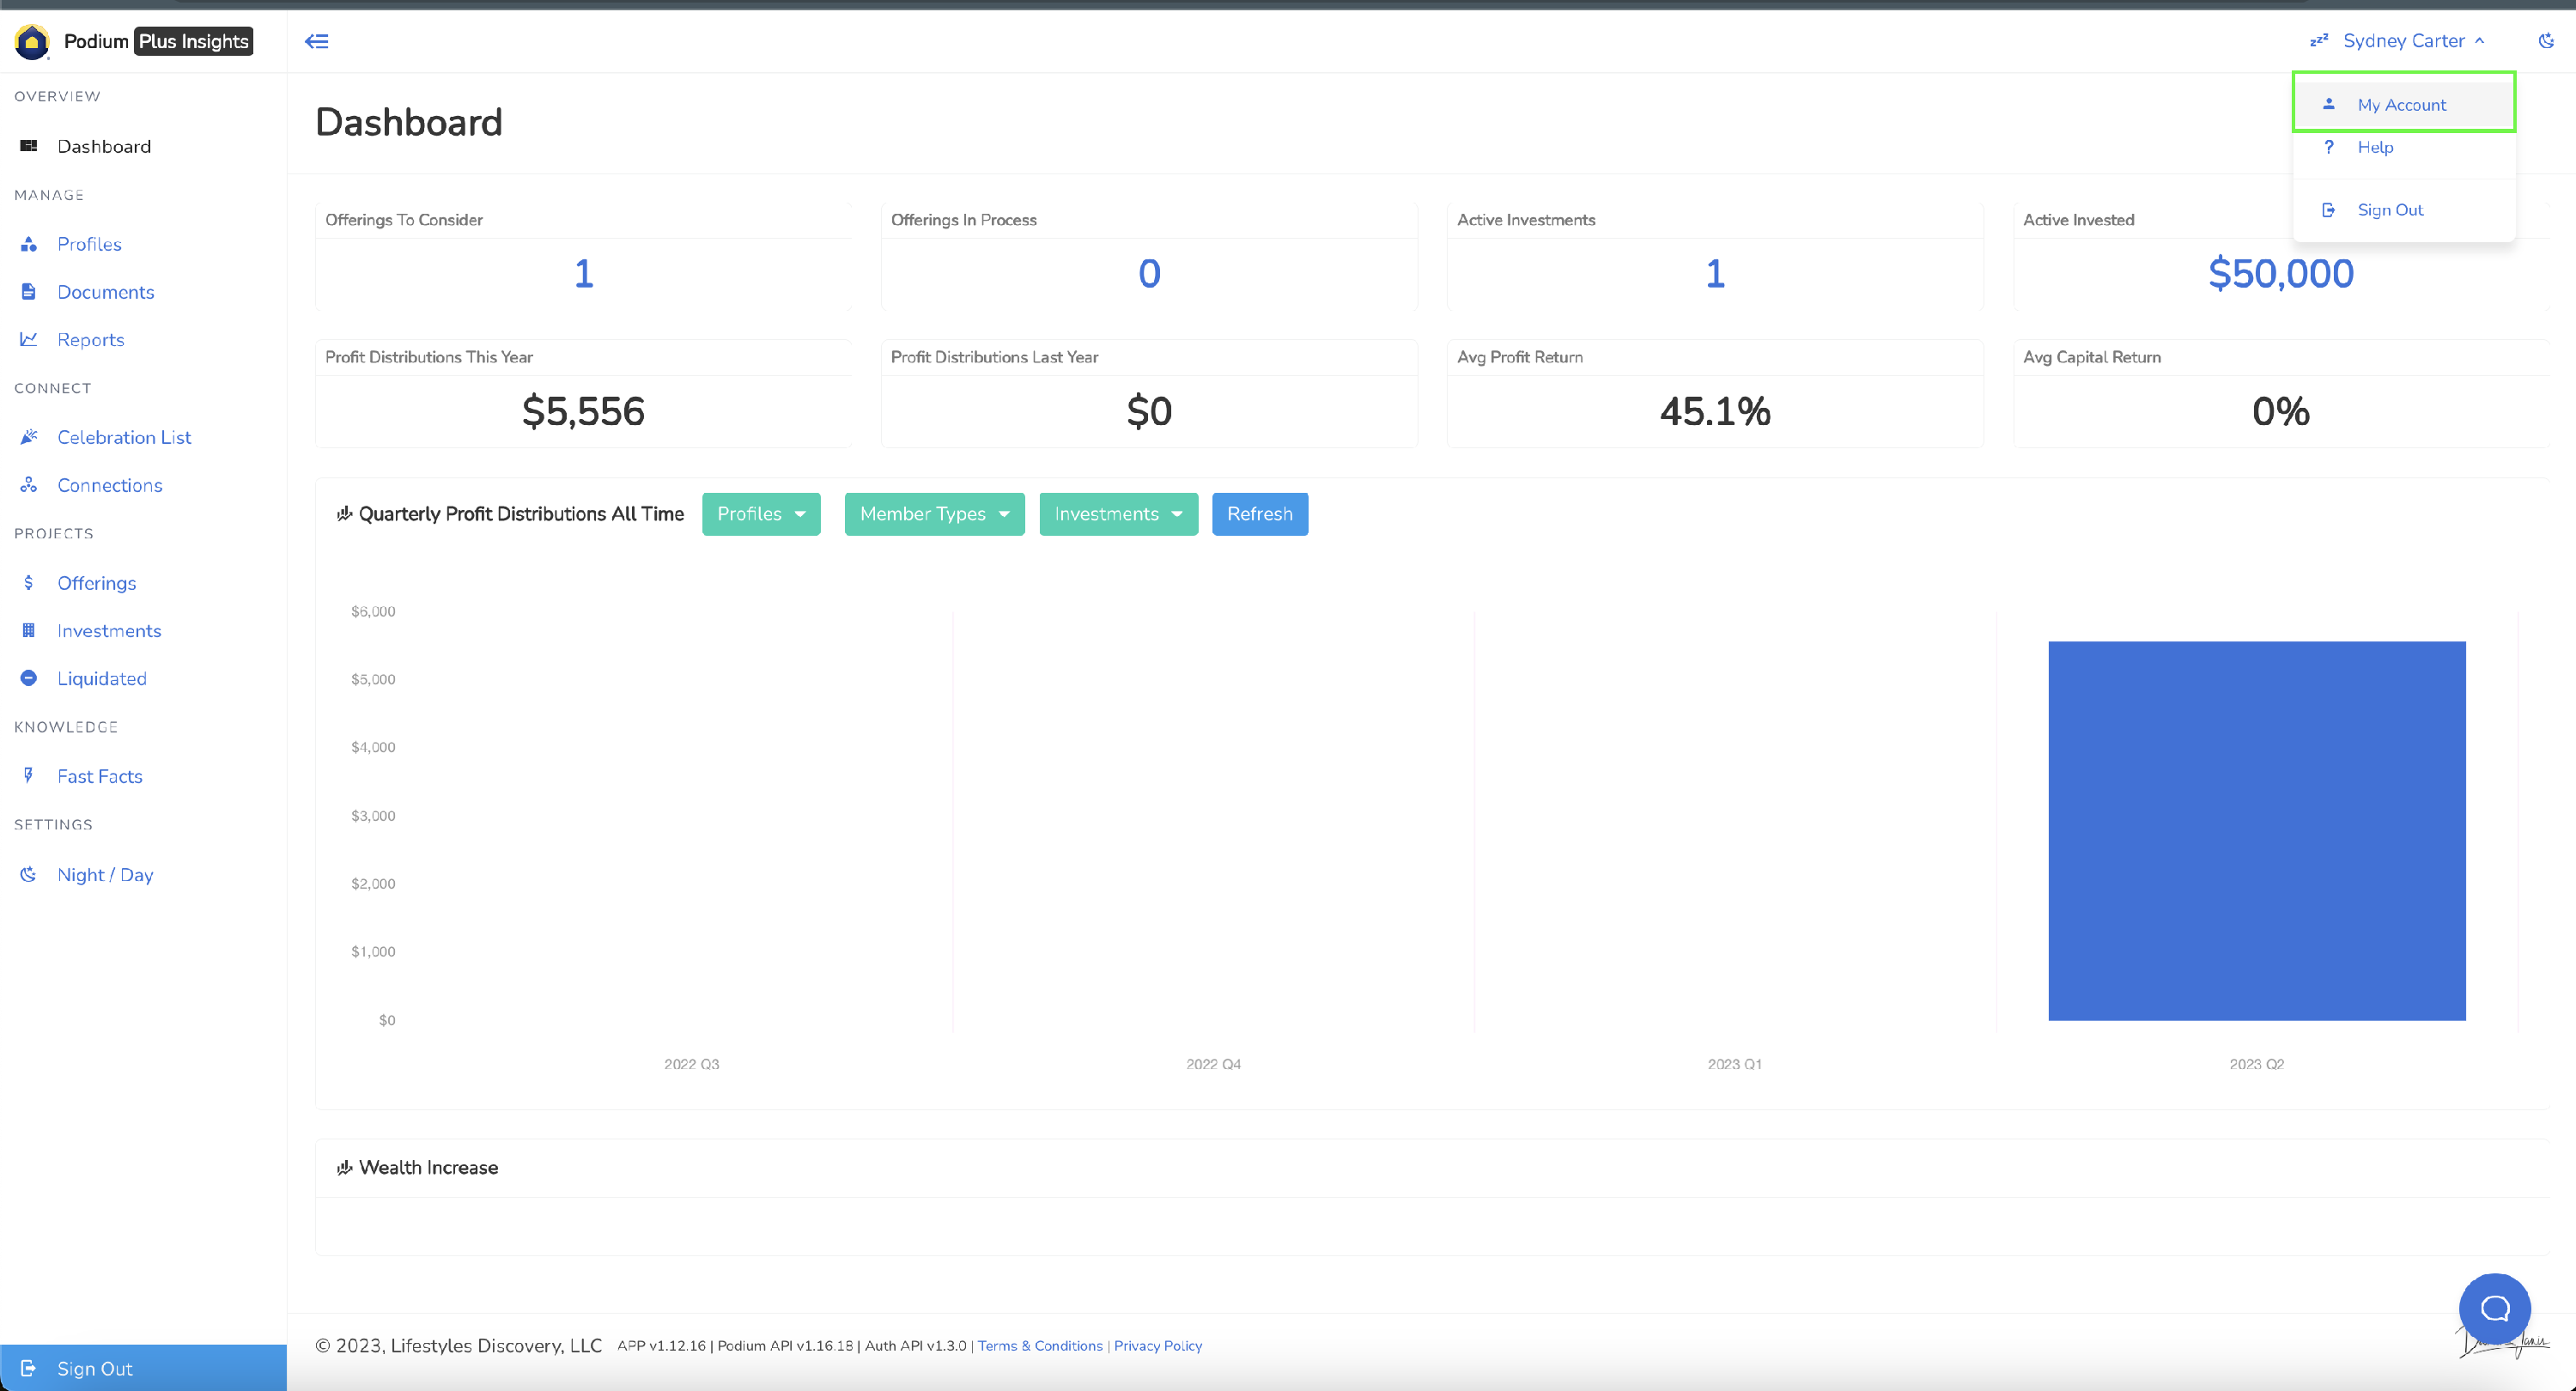
Task: Expand the Investments filter dropdown
Action: click(1118, 514)
